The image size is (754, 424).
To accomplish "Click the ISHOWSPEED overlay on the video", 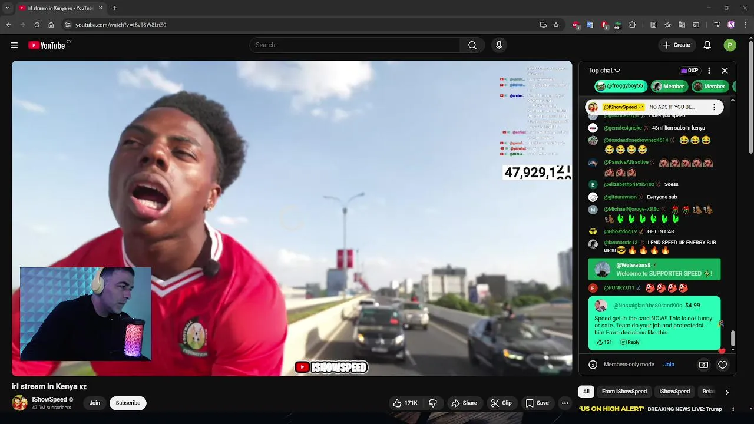I will point(332,367).
